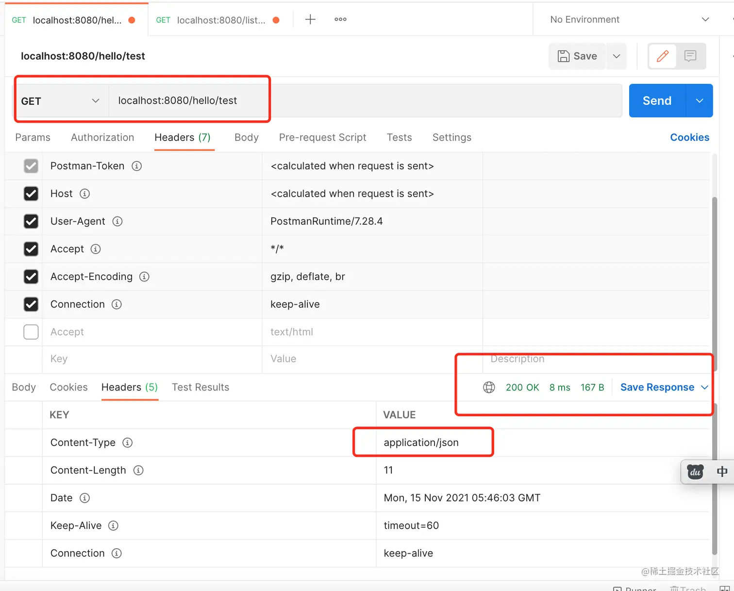Click the globe icon beside 200 OK

(x=488, y=387)
